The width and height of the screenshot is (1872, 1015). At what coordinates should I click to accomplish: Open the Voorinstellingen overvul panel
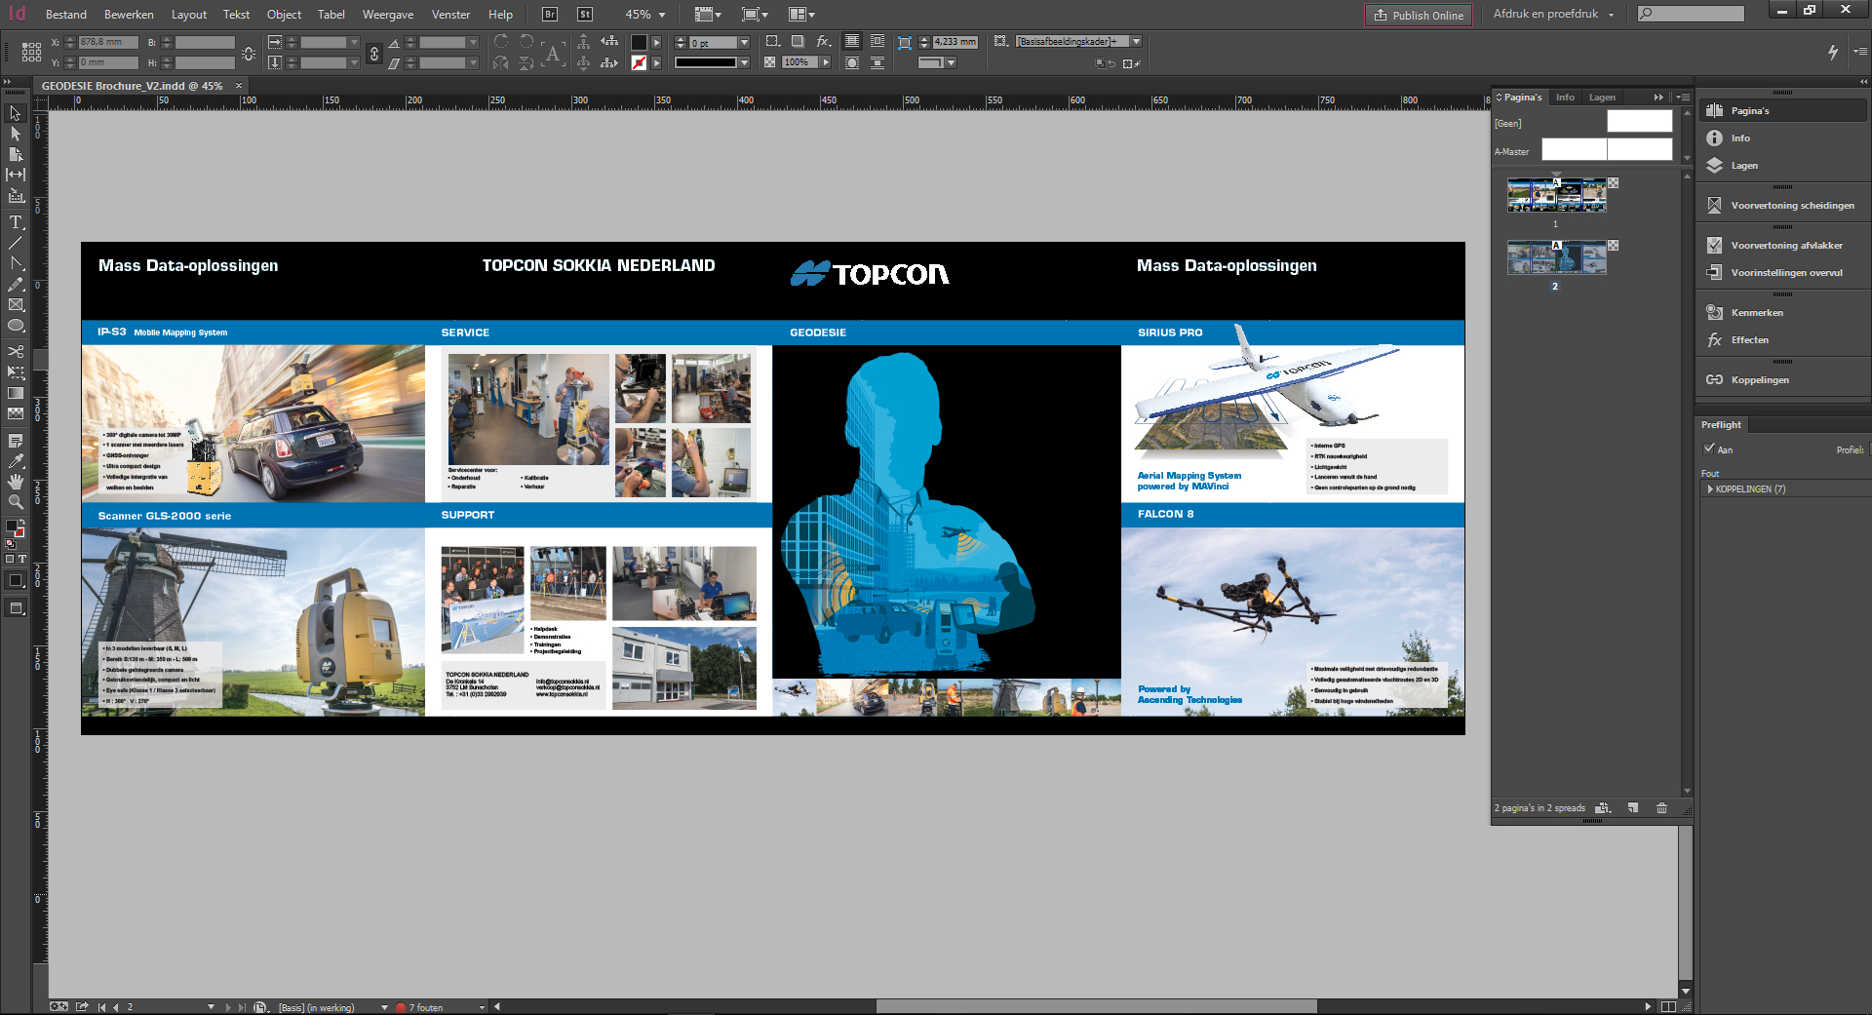[x=1786, y=272]
